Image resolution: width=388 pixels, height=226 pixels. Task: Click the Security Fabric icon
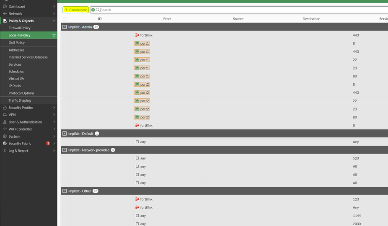pyautogui.click(x=5, y=144)
